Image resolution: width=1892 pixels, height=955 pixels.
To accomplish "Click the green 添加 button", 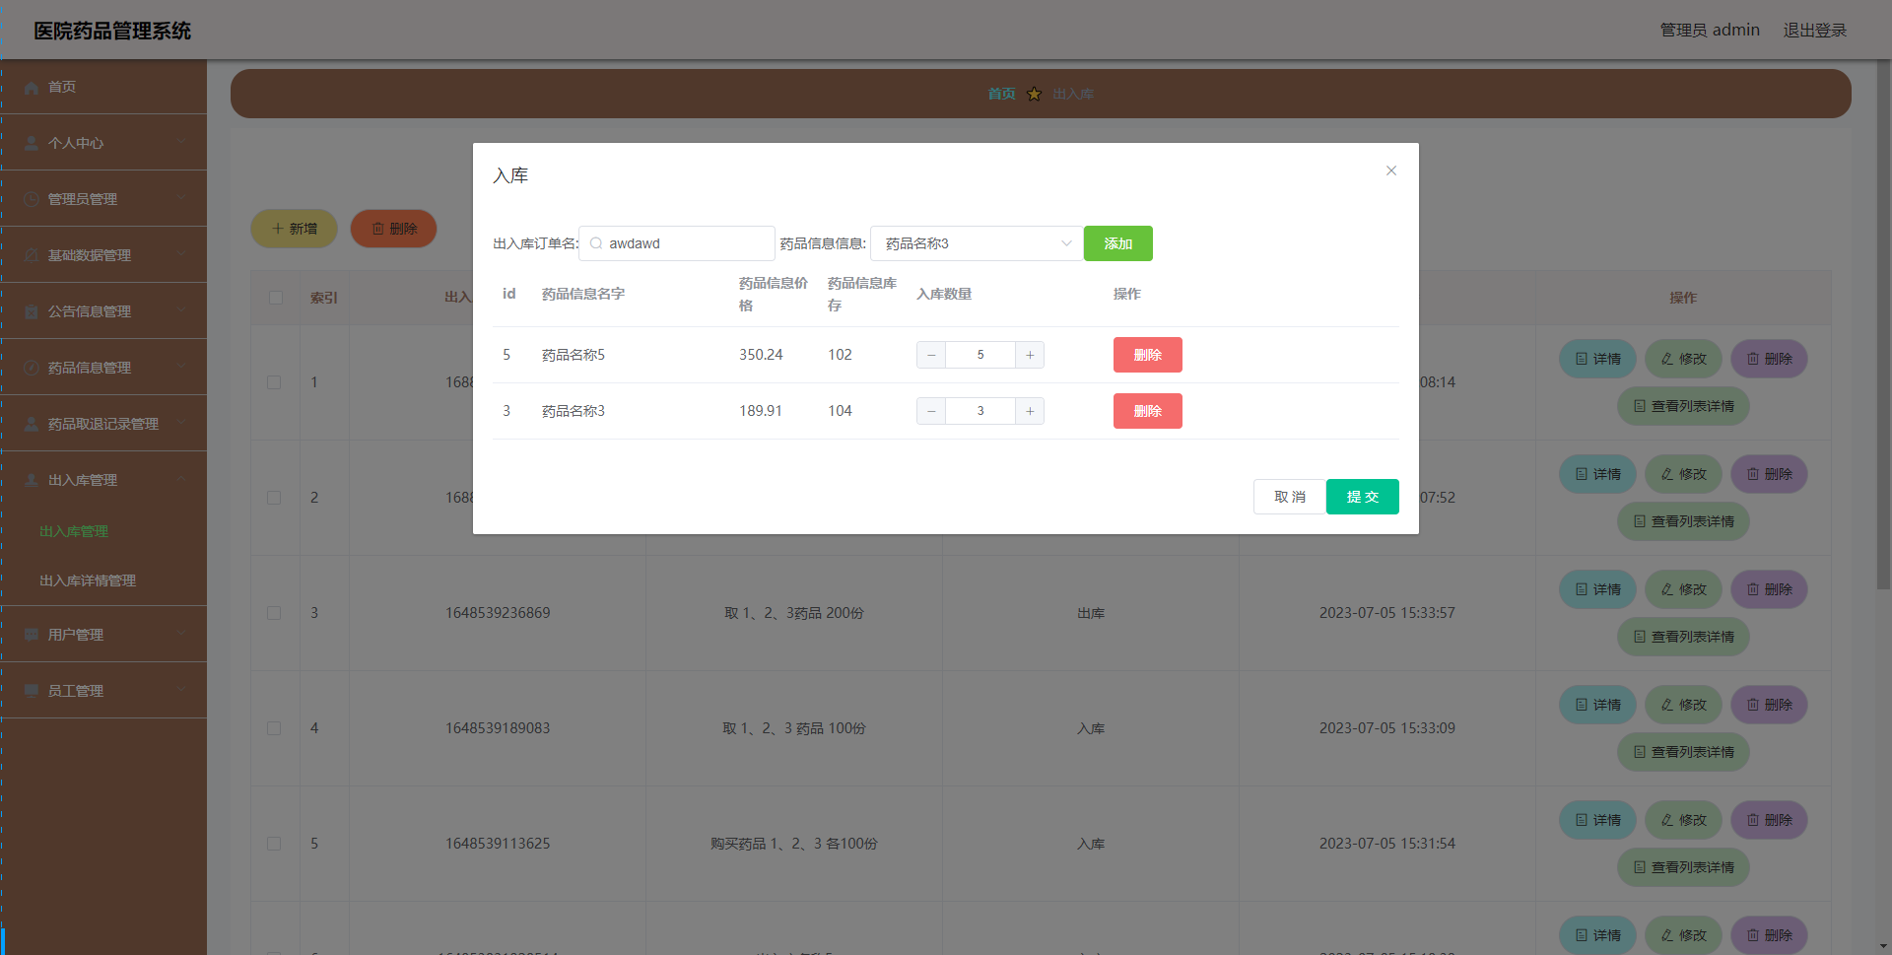I will [1118, 243].
